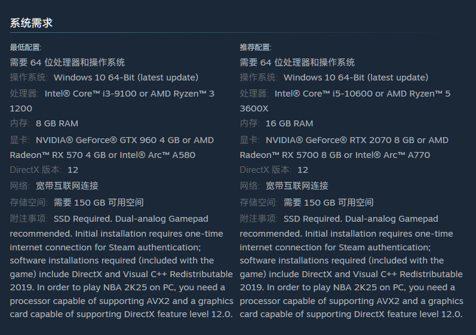This screenshot has width=476, height=335.
Task: Click minimum OS Windows 10 64-Bit text
Action: [x=126, y=77]
